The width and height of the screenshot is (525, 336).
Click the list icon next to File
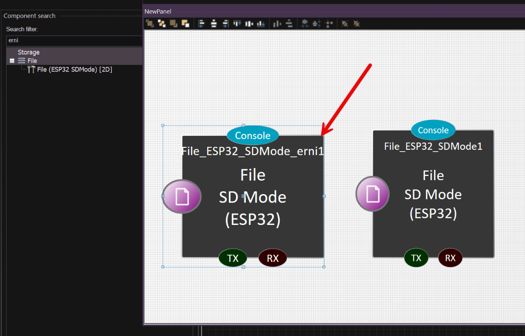[21, 61]
